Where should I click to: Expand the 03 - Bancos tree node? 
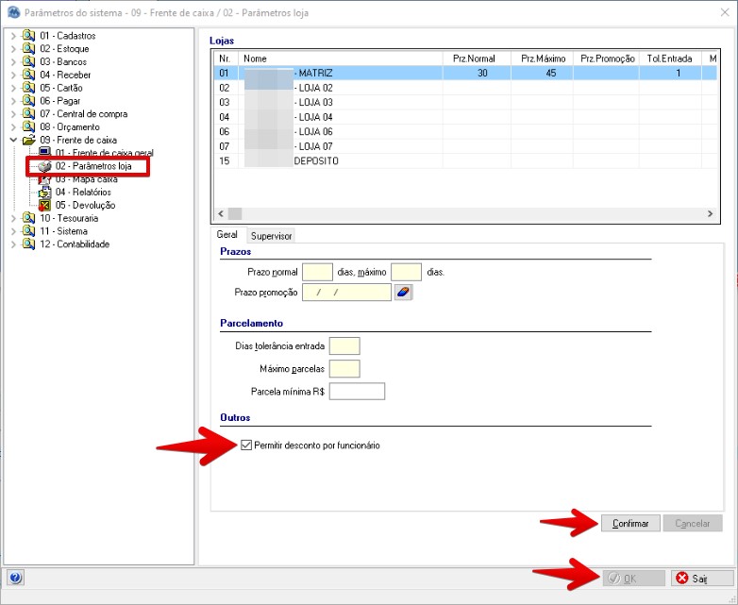point(13,61)
